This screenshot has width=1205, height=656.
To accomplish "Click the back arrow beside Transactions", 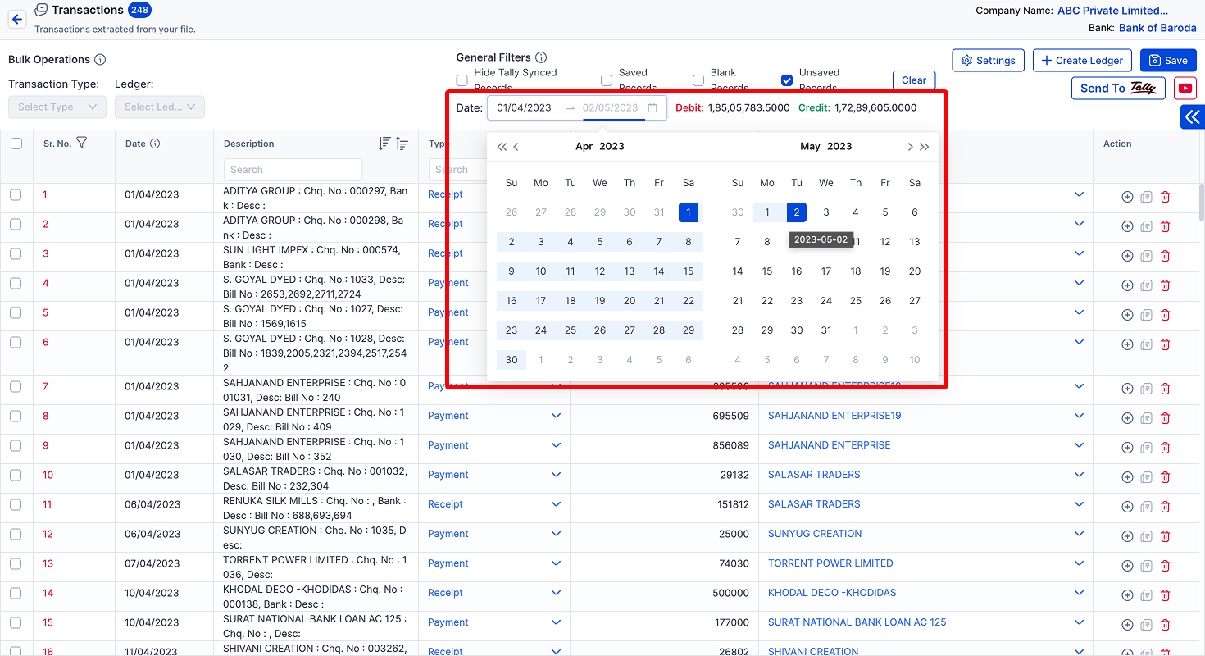I will 17,18.
